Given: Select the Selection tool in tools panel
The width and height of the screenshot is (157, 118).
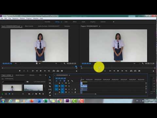Looking at the screenshot, I should 50,77.
